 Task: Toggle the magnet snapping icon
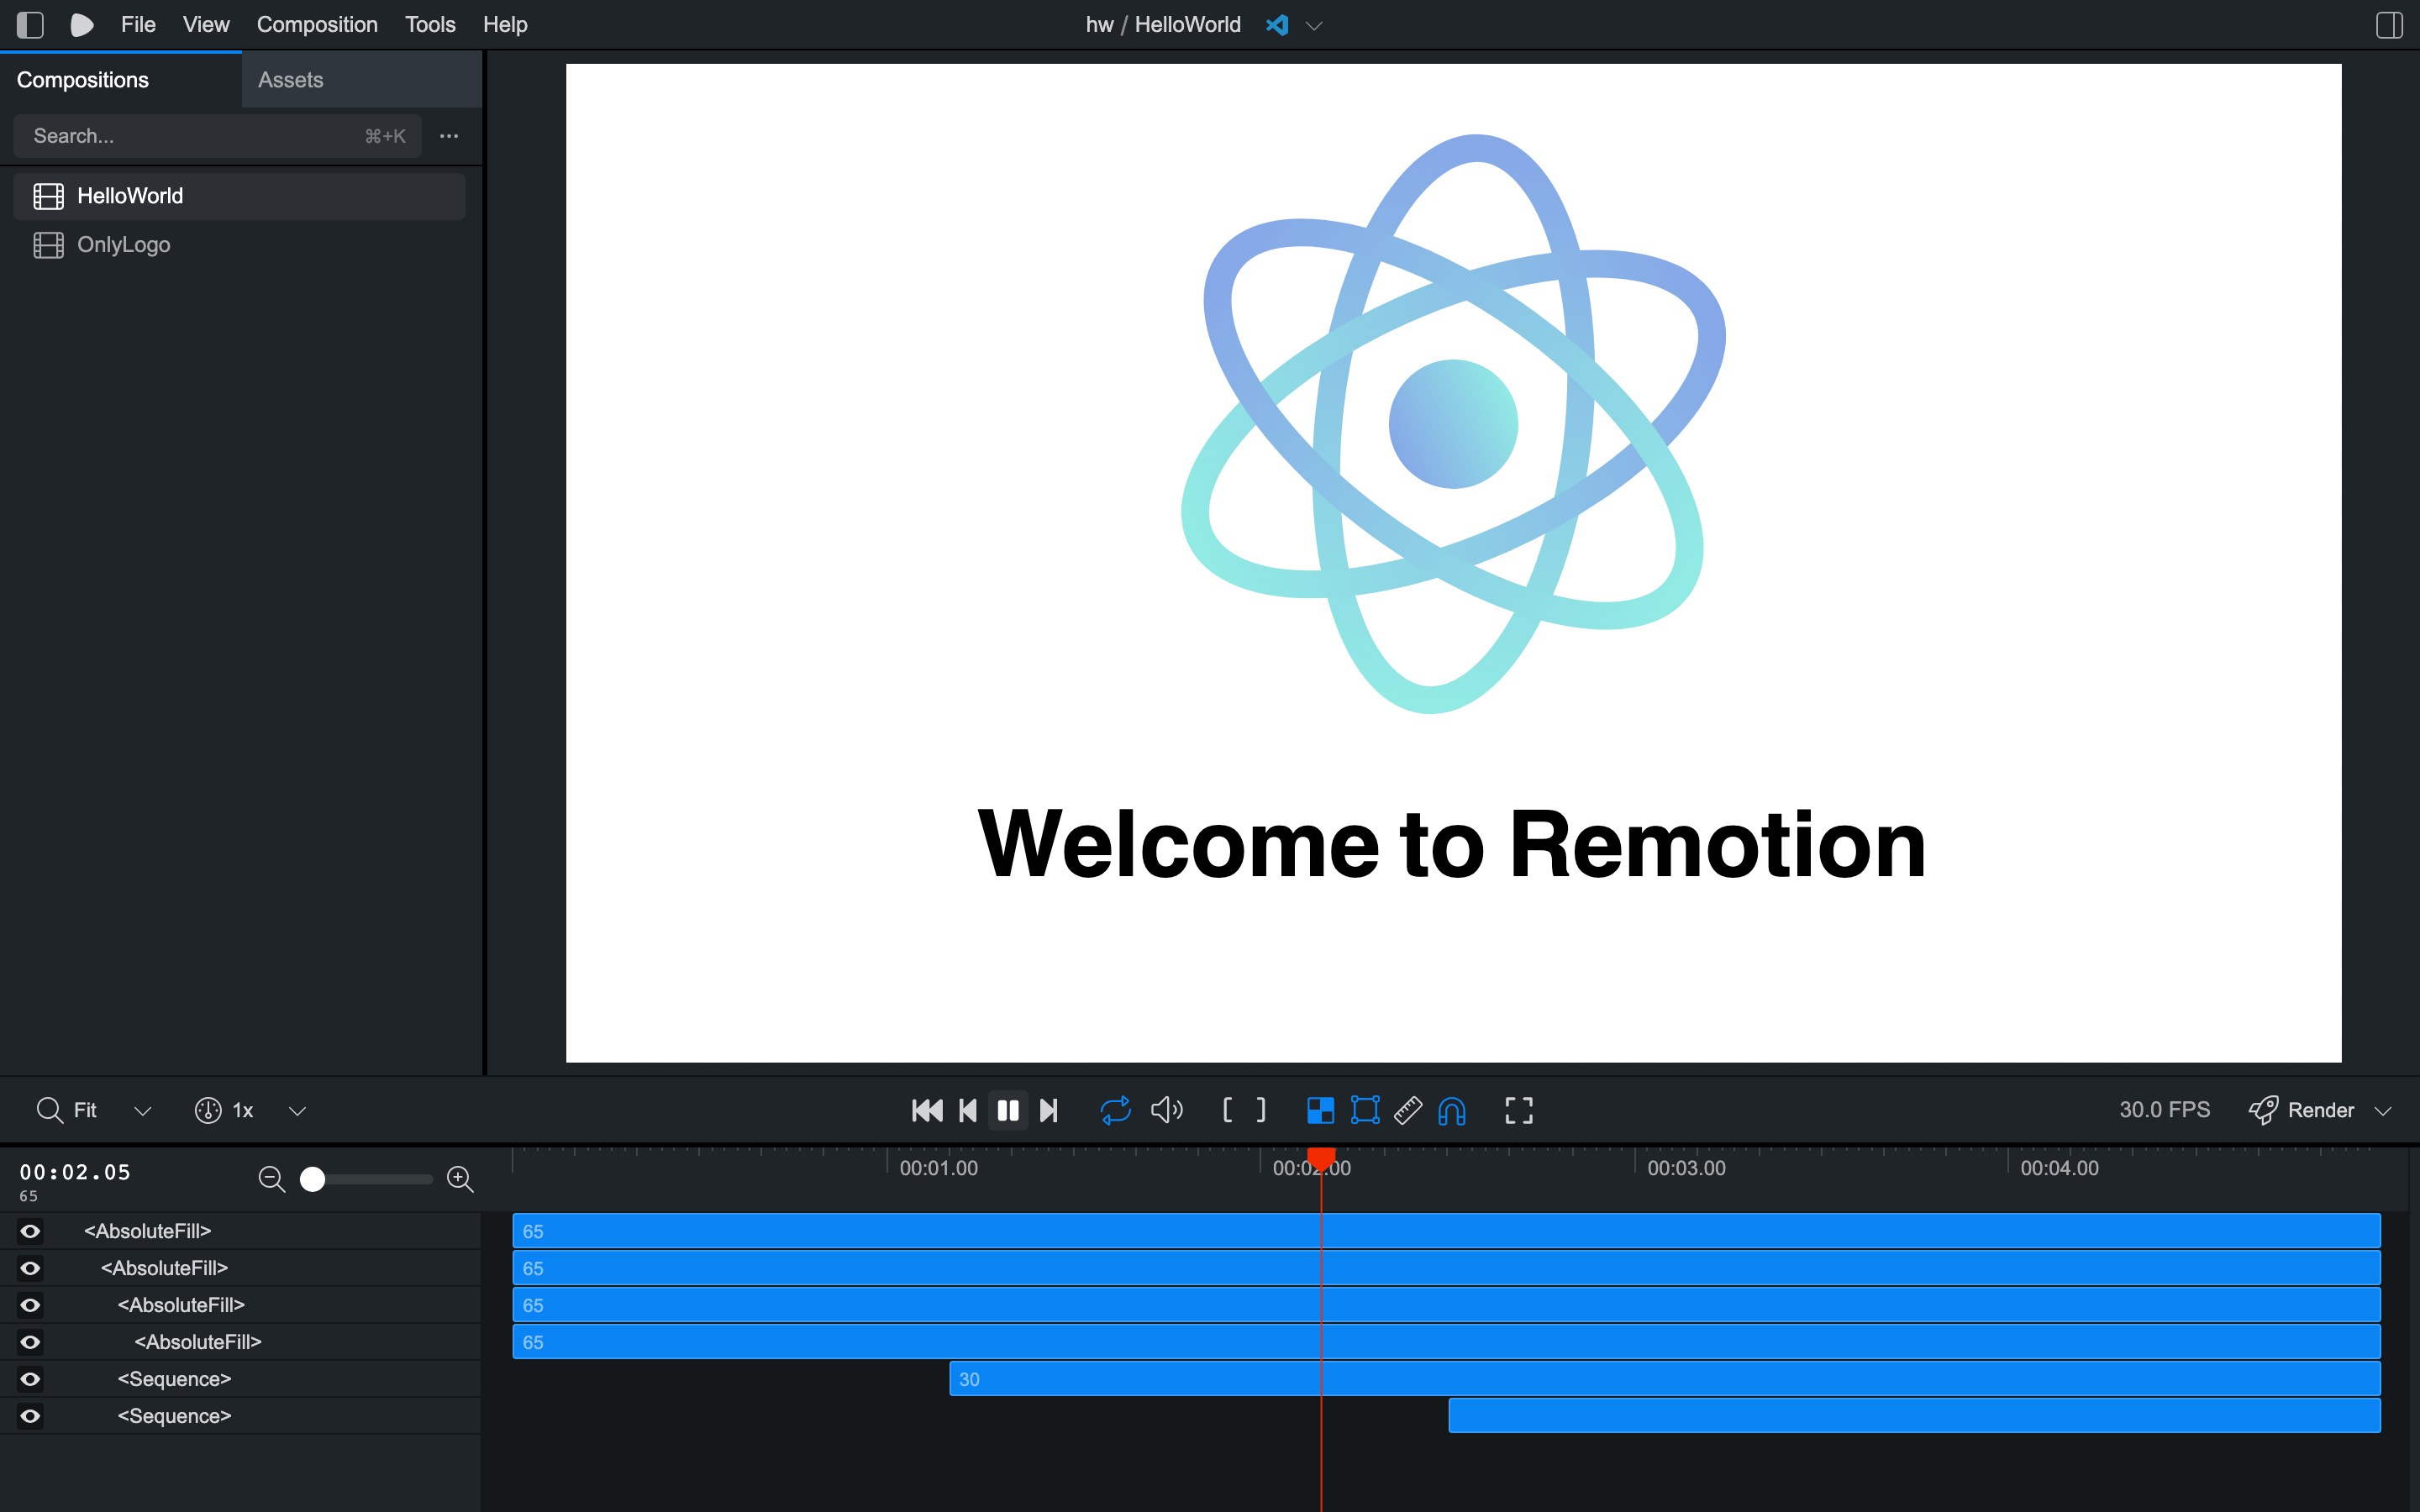coord(1452,1110)
